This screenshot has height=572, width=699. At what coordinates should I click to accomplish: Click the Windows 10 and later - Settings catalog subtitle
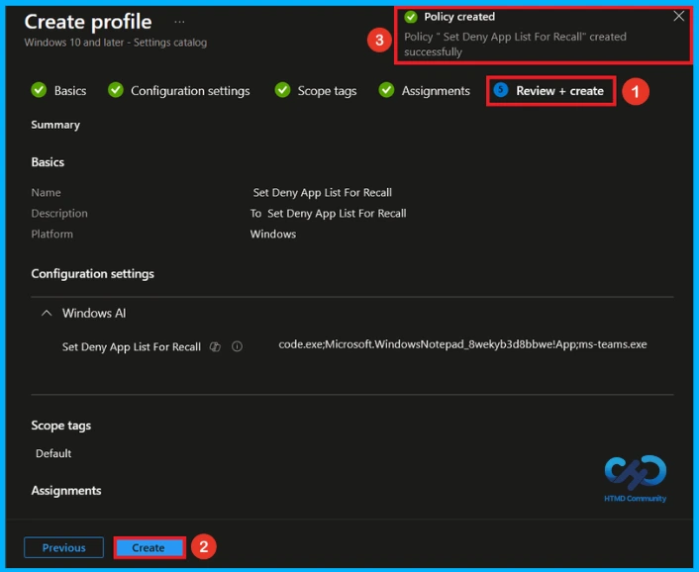tap(116, 43)
